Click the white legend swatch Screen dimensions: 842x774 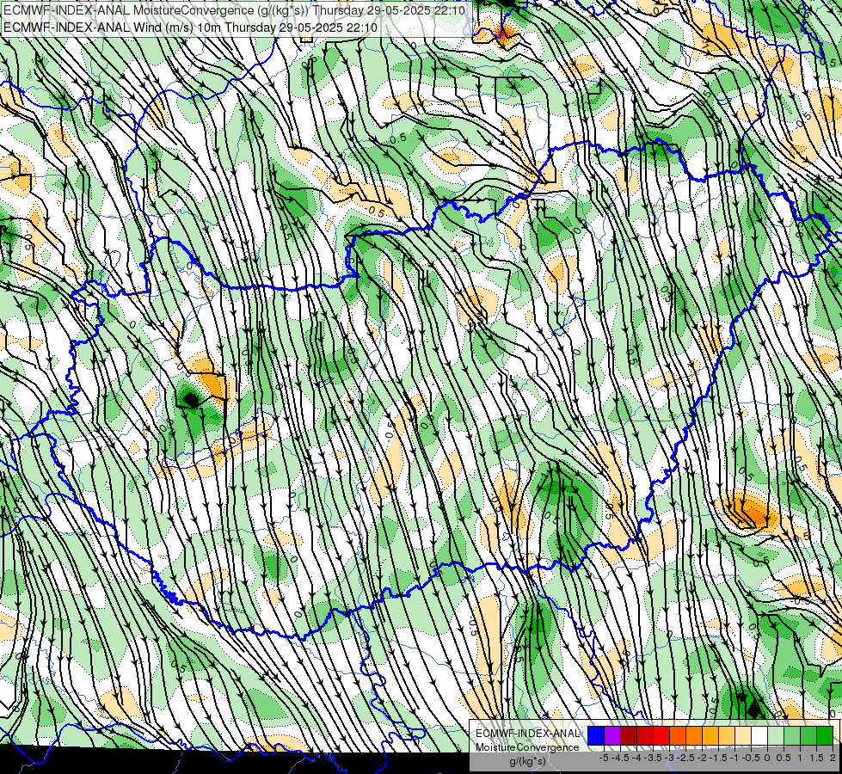(759, 735)
